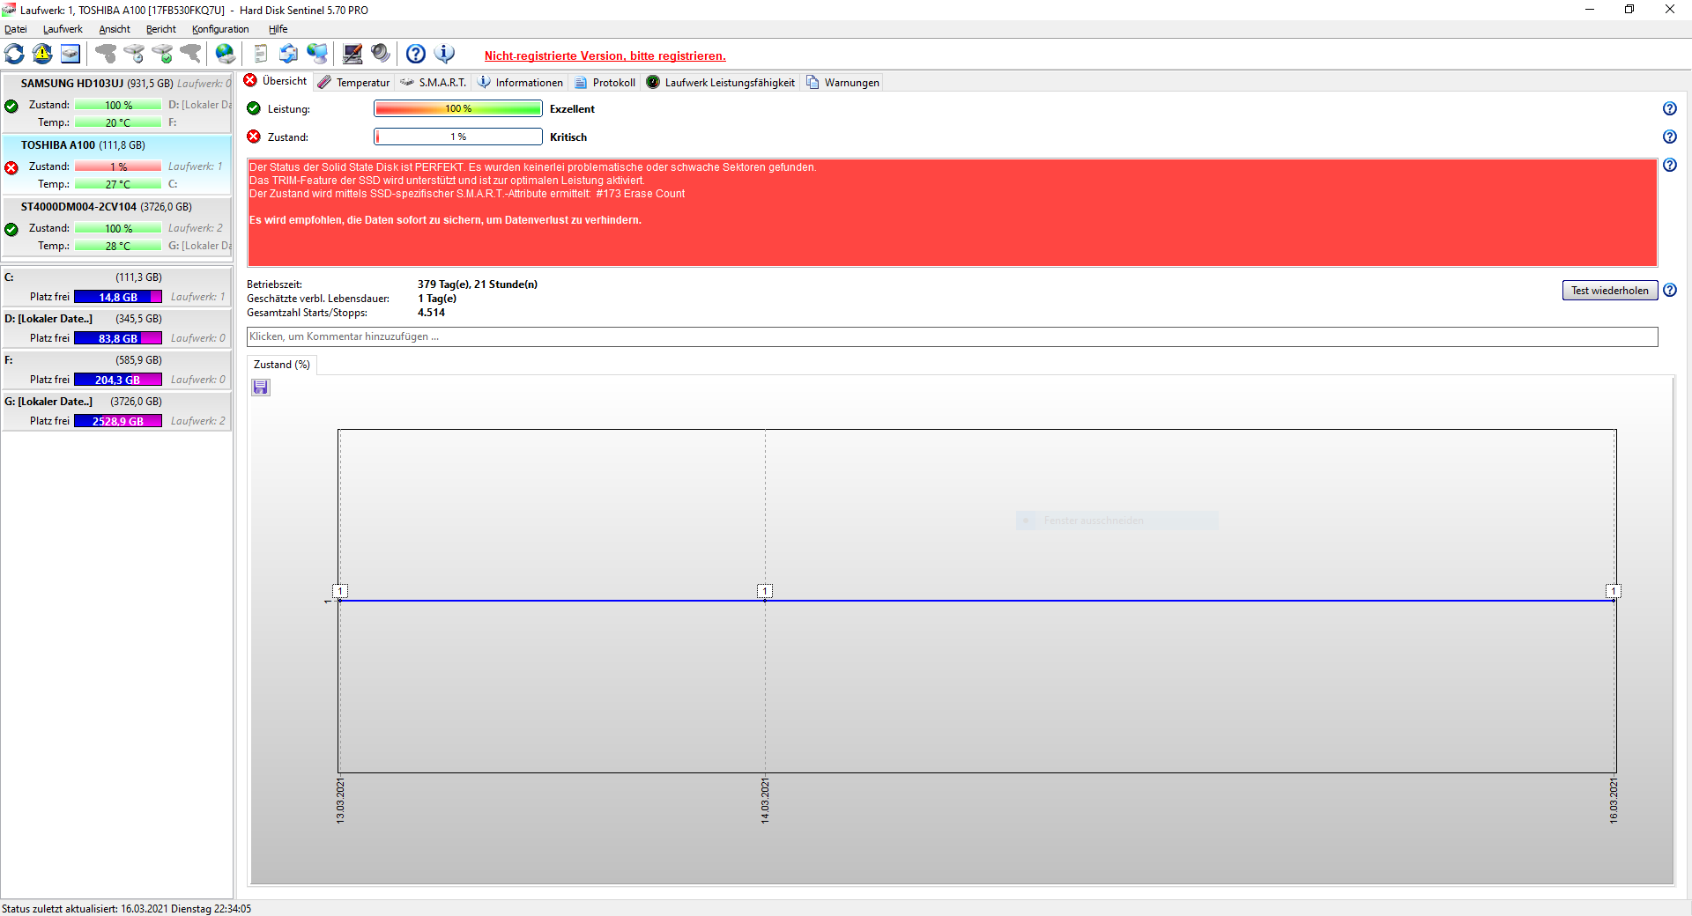1692x916 pixels.
Task: Select the ST4000DM004-2CV104 drive entry
Action: point(117,226)
